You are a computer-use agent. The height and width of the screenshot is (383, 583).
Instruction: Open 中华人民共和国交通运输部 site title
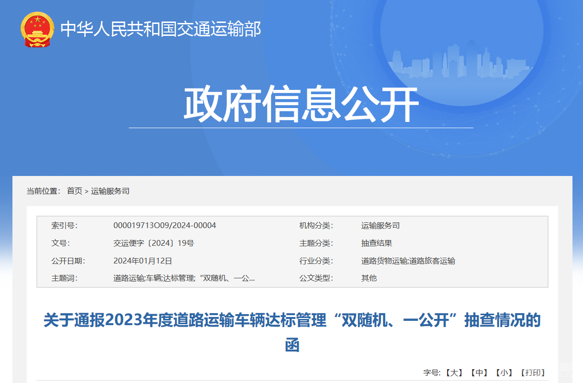tap(161, 29)
